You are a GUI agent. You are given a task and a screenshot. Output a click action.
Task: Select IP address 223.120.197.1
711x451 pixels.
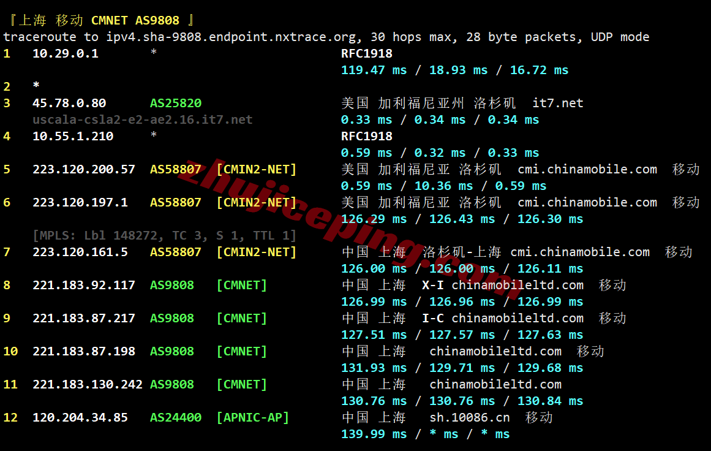pyautogui.click(x=80, y=202)
